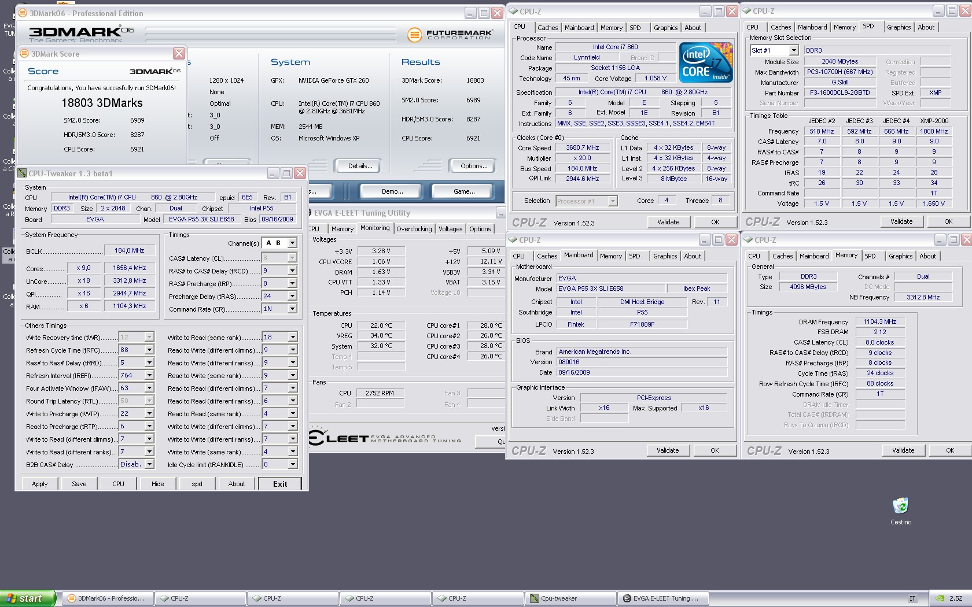Click Demo... button in 3DMark06
The image size is (972, 607).
pos(392,191)
